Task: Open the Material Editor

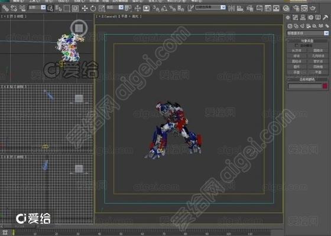Action: coord(286,8)
